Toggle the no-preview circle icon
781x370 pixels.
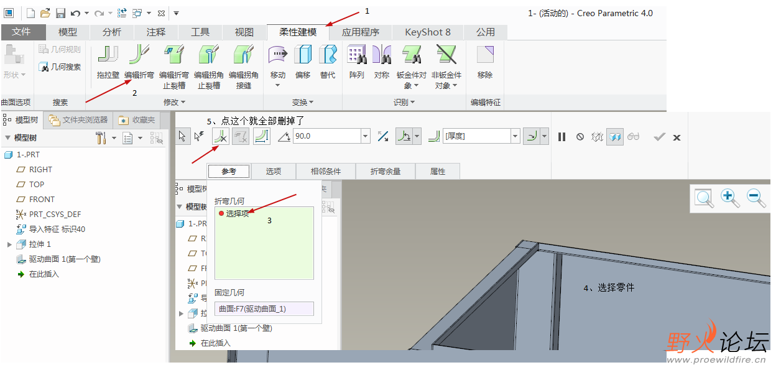tap(580, 137)
